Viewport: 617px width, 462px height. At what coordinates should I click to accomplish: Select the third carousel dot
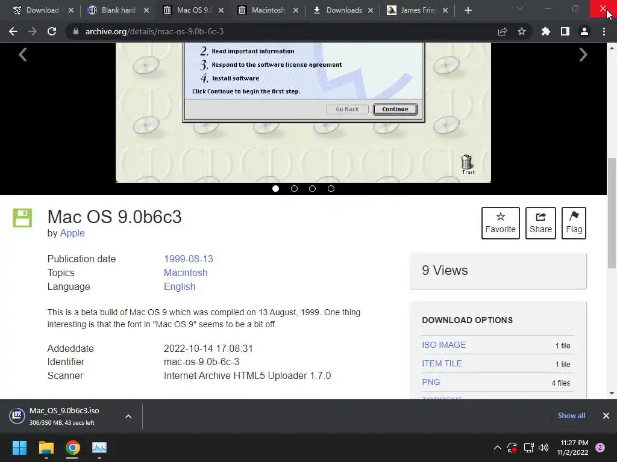coord(313,188)
